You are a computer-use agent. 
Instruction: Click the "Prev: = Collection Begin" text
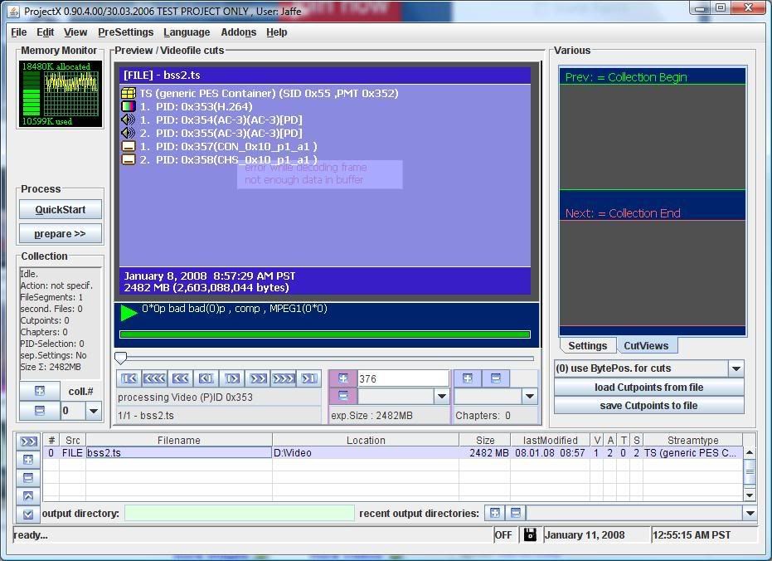626,77
